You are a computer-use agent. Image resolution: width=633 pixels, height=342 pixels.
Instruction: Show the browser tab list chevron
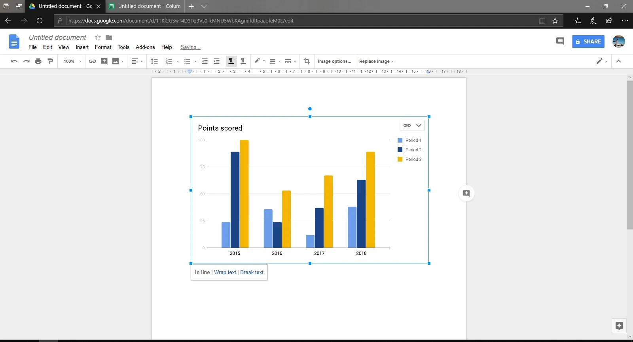(x=204, y=6)
